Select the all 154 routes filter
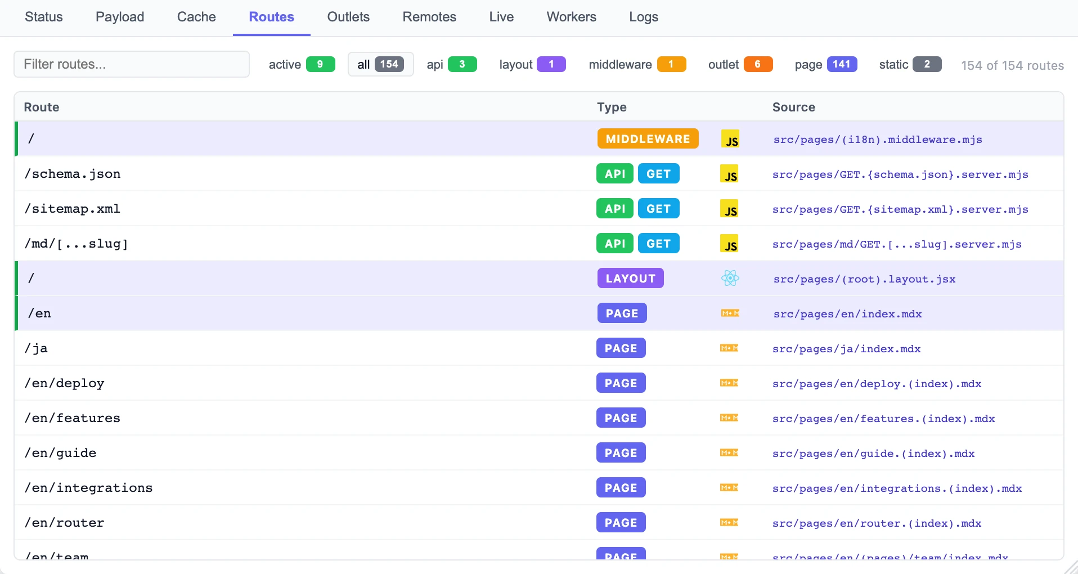Image resolution: width=1078 pixels, height=574 pixels. 380,65
